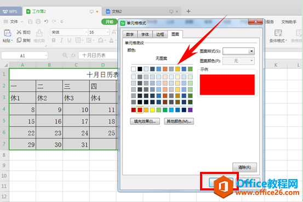Click the Select All corner triangle

(x=6, y=65)
